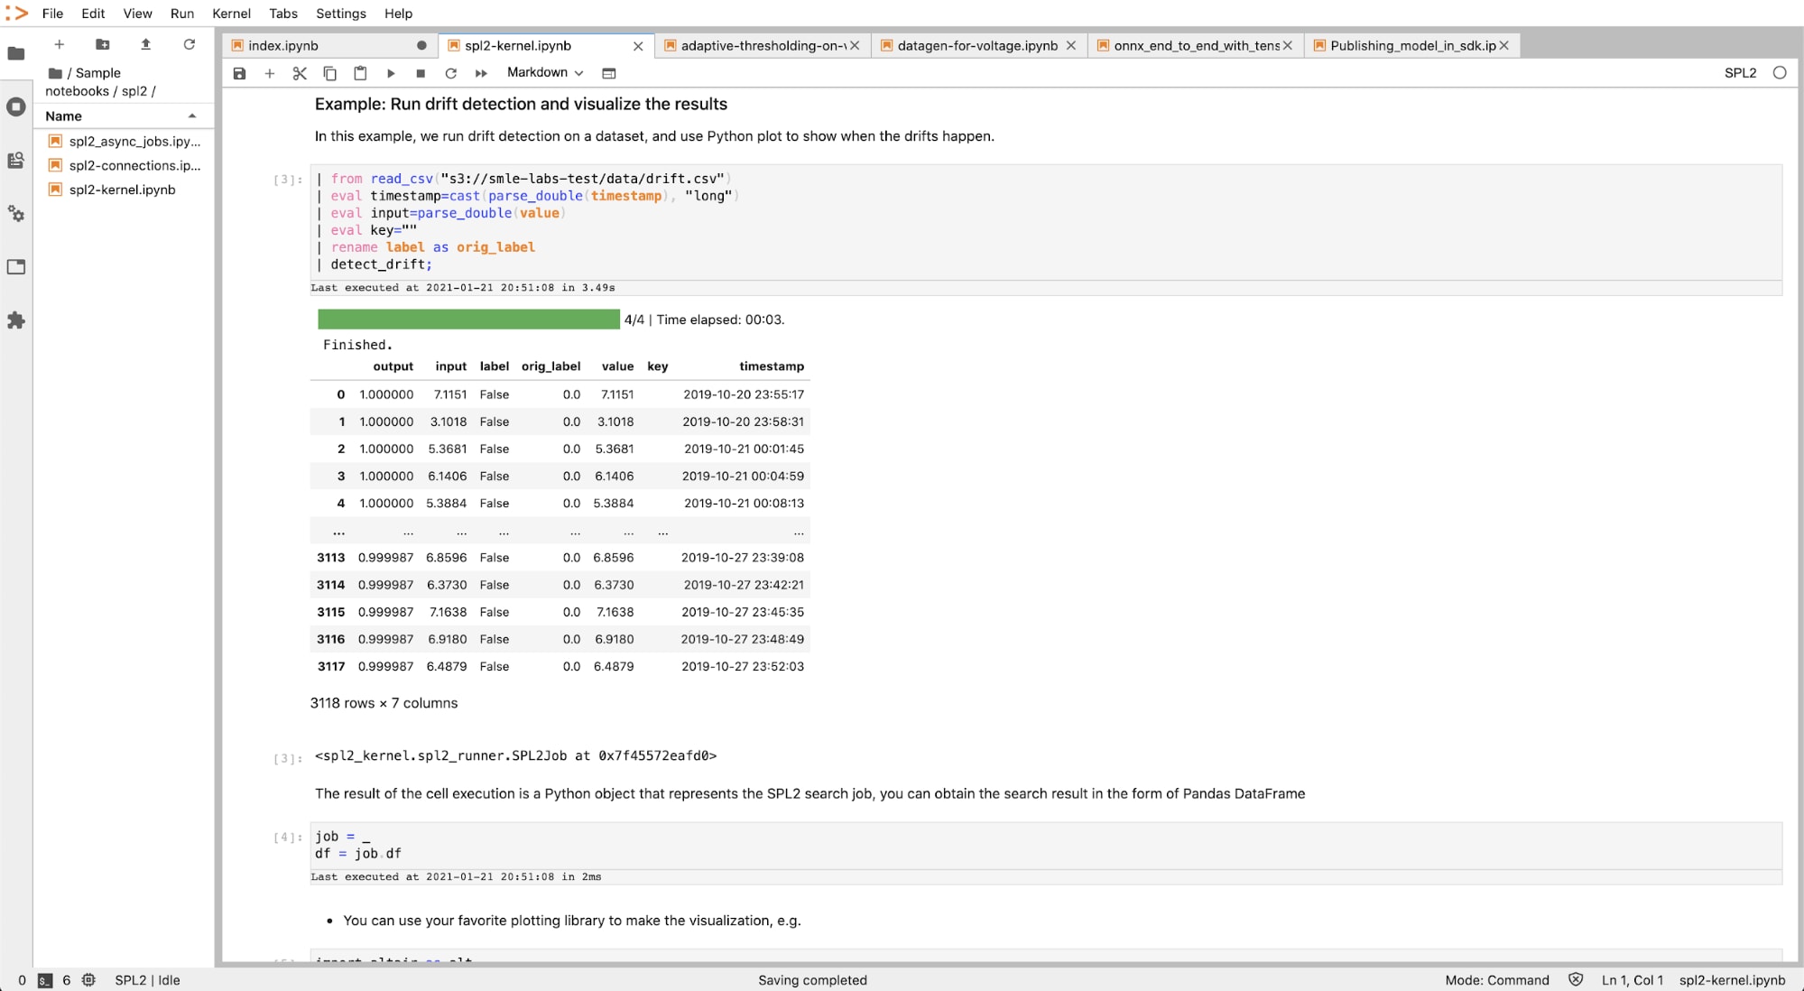Click timestamp '2019-10-27 23:52:03'
The width and height of the screenshot is (1804, 991).
point(743,667)
